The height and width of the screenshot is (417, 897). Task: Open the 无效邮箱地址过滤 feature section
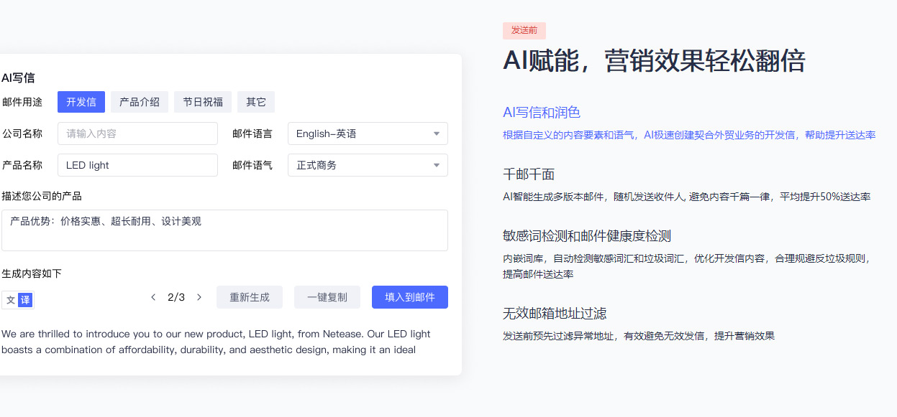click(555, 314)
